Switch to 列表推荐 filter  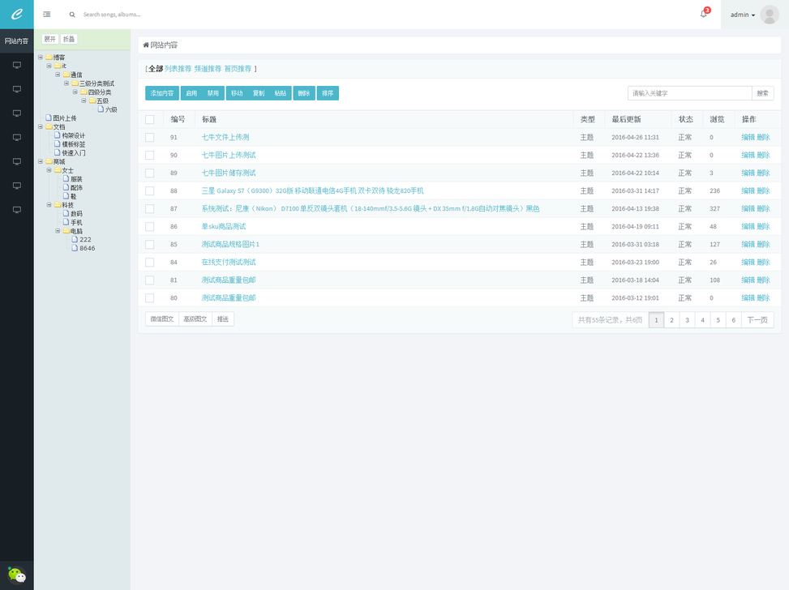[x=178, y=68]
